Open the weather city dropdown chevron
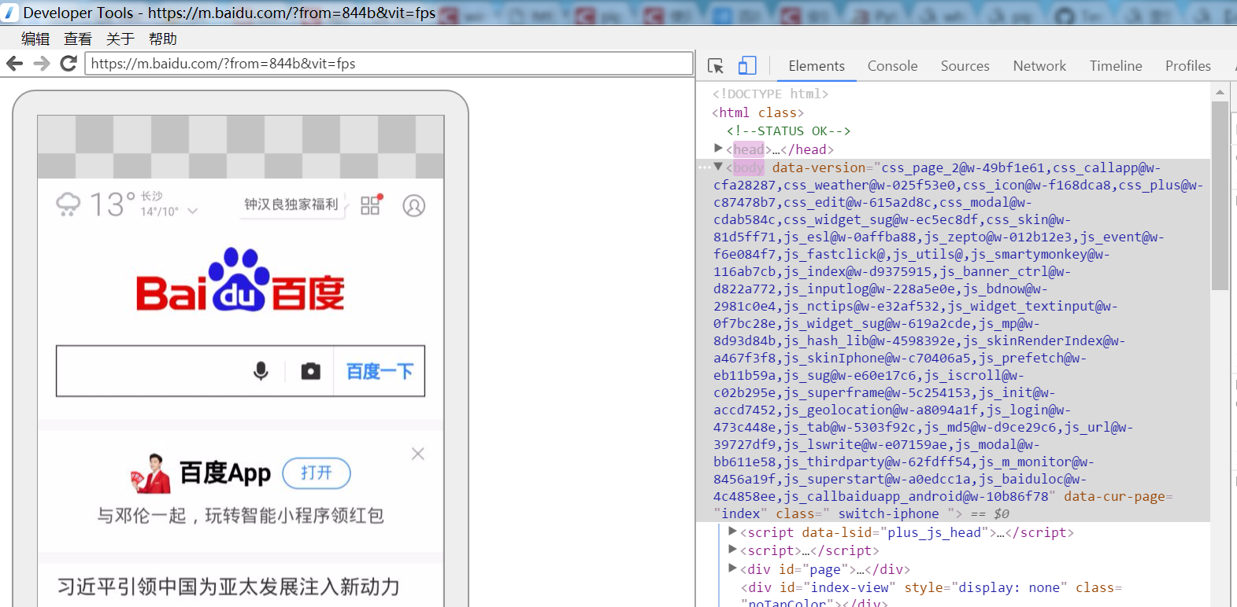The image size is (1237, 607). [193, 212]
